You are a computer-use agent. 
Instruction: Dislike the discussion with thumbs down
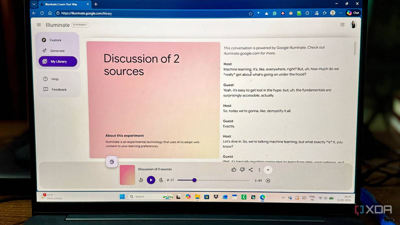coord(242,170)
